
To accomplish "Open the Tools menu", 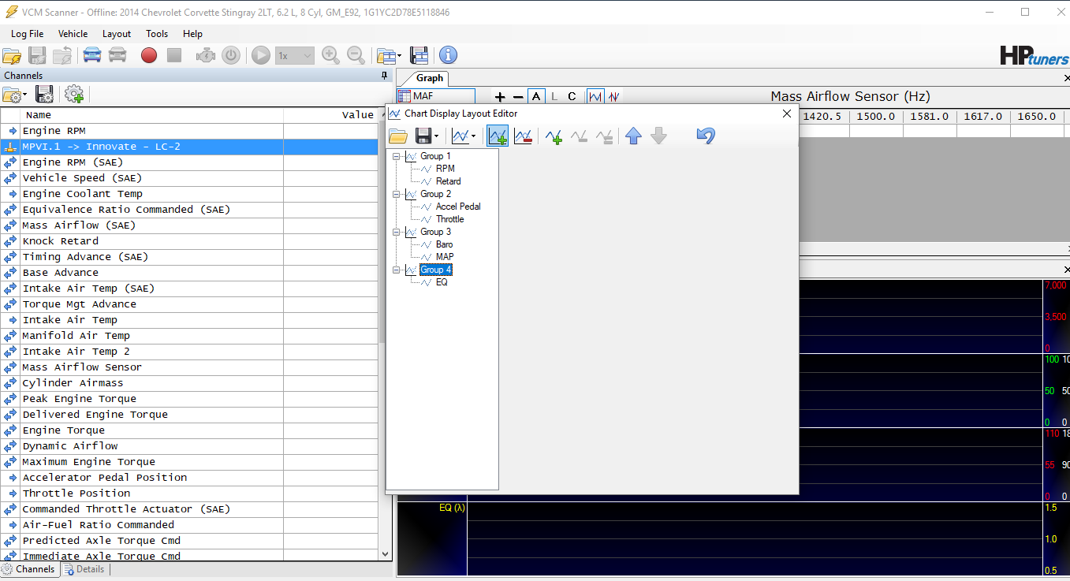I will point(157,34).
